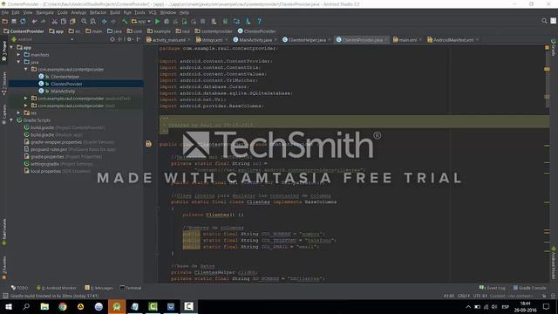Click the Synchronize toolbar icon

tap(23, 21)
